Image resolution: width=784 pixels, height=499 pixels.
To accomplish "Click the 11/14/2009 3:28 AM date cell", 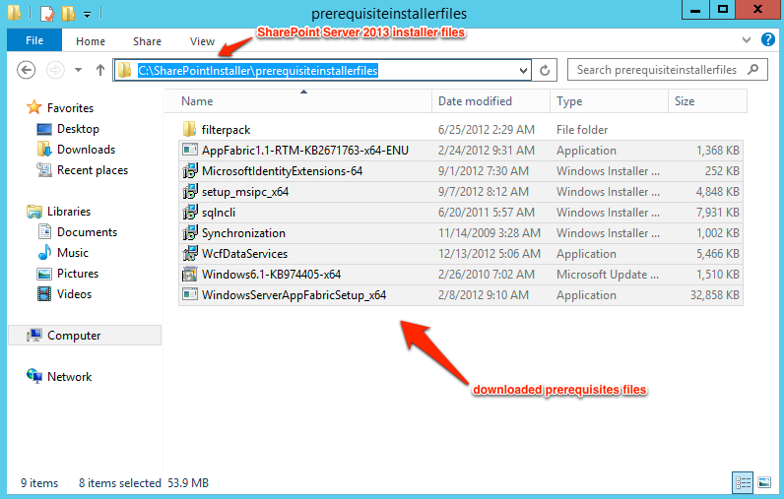I will click(489, 232).
